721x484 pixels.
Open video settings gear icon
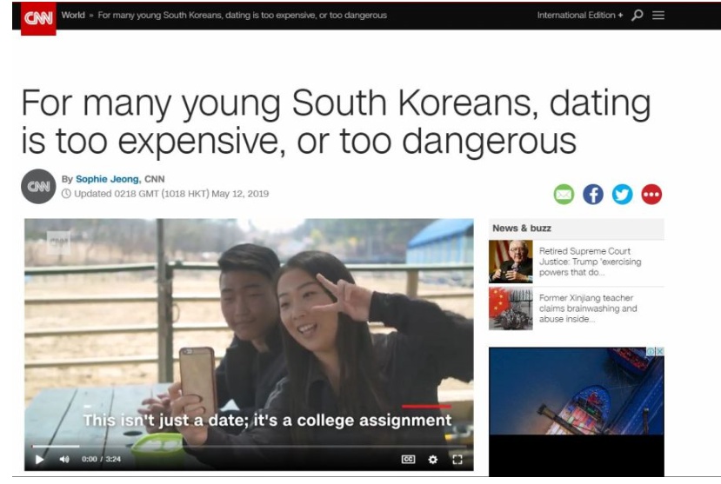[x=433, y=459]
